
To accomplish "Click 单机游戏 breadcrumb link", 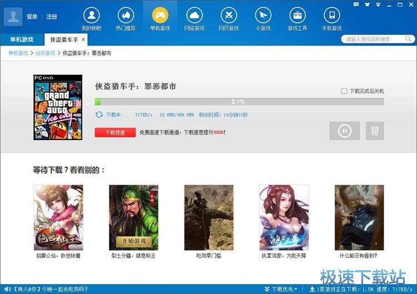I will (18, 53).
